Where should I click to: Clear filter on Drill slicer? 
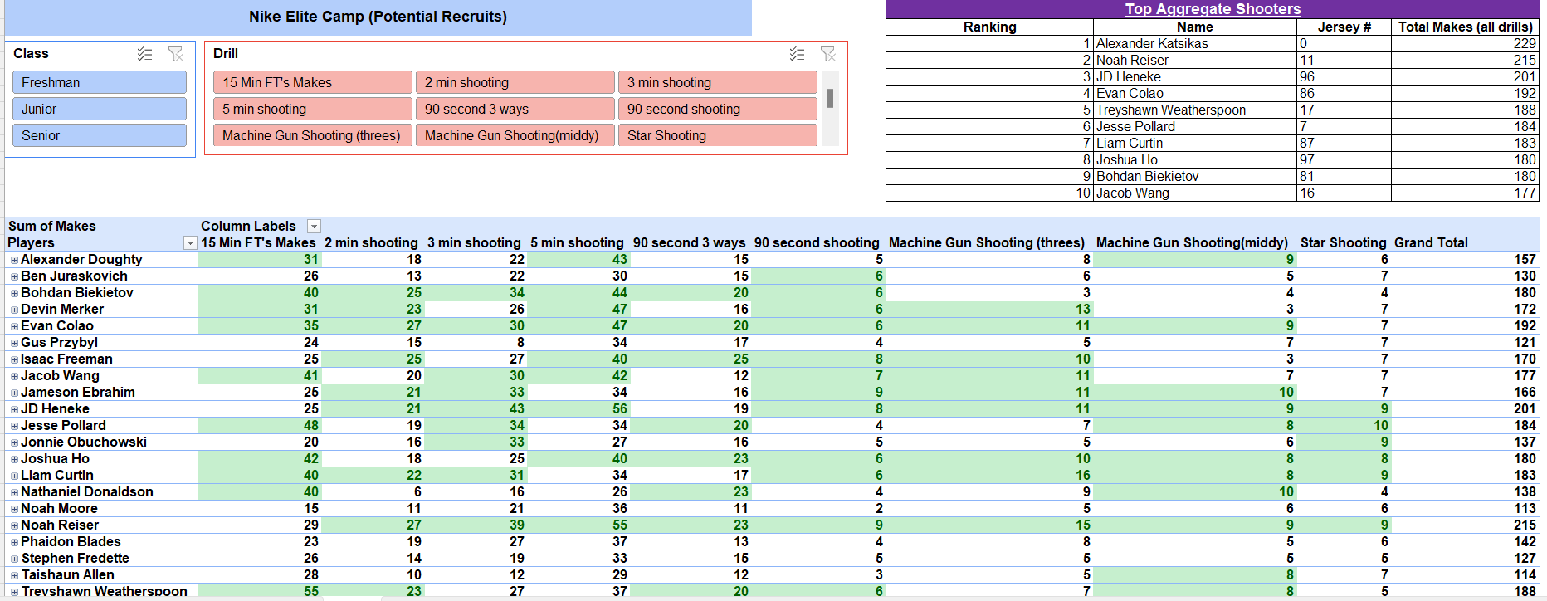pyautogui.click(x=828, y=54)
